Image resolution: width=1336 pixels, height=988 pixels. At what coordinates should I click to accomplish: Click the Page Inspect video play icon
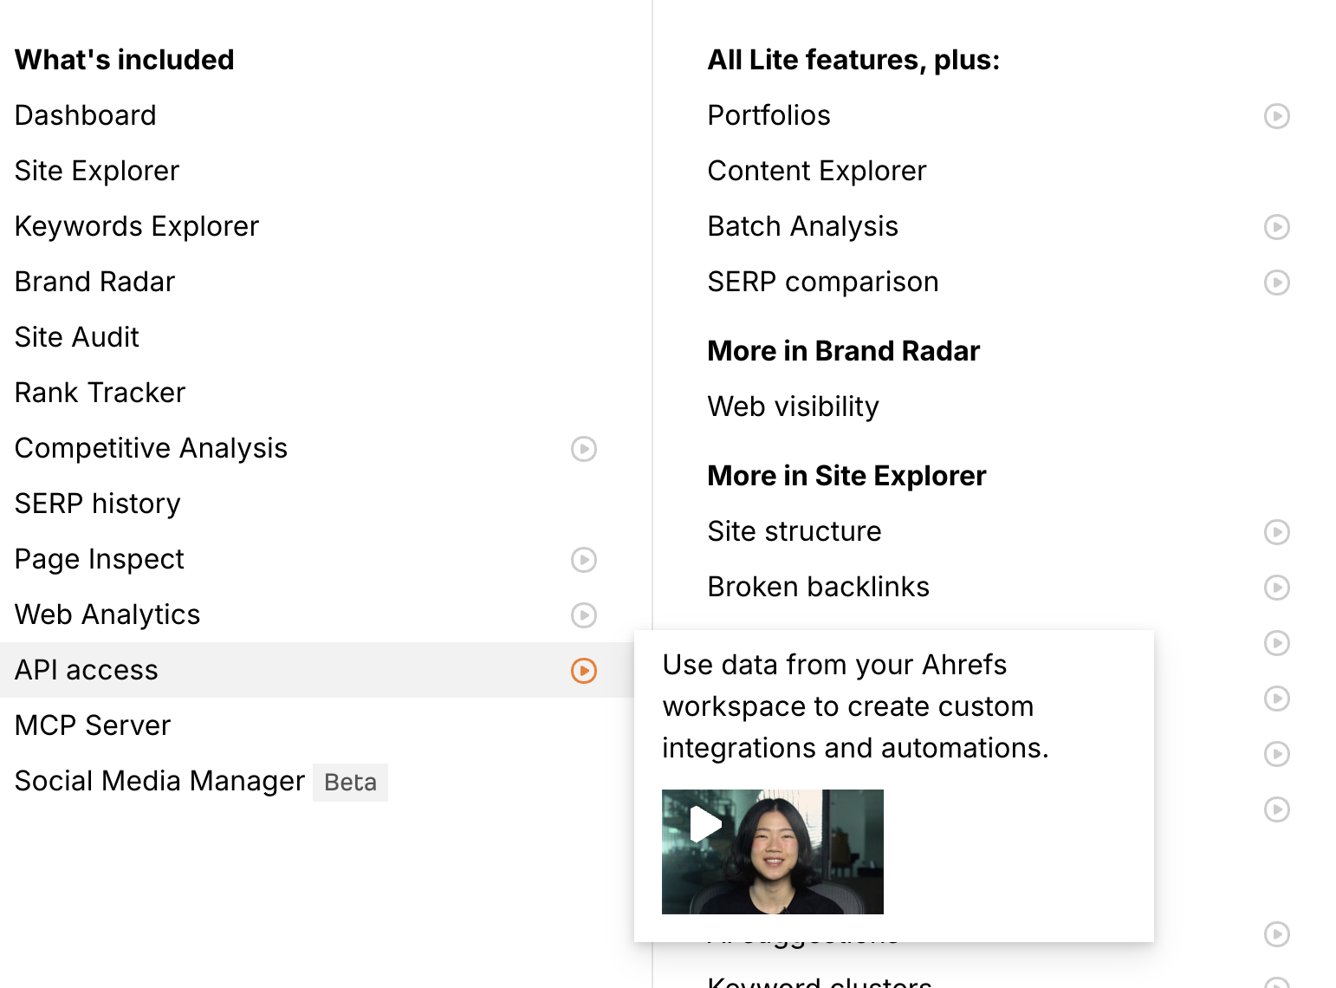tap(584, 560)
